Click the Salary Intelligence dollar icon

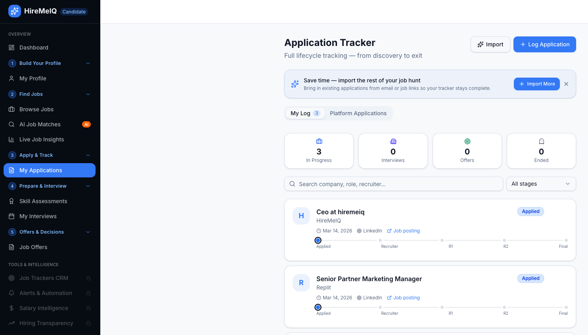(11, 308)
